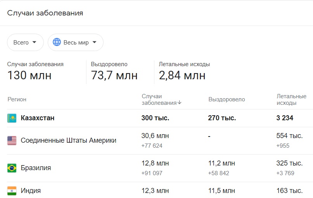Image resolution: width=313 pixels, height=198 pixels.
Task: Click the 73,7 млн recovered figure
Action: click(x=114, y=75)
